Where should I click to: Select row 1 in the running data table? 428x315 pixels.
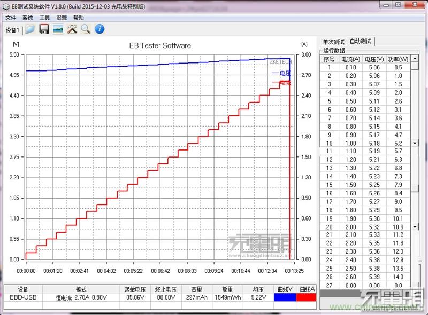tap(364, 68)
